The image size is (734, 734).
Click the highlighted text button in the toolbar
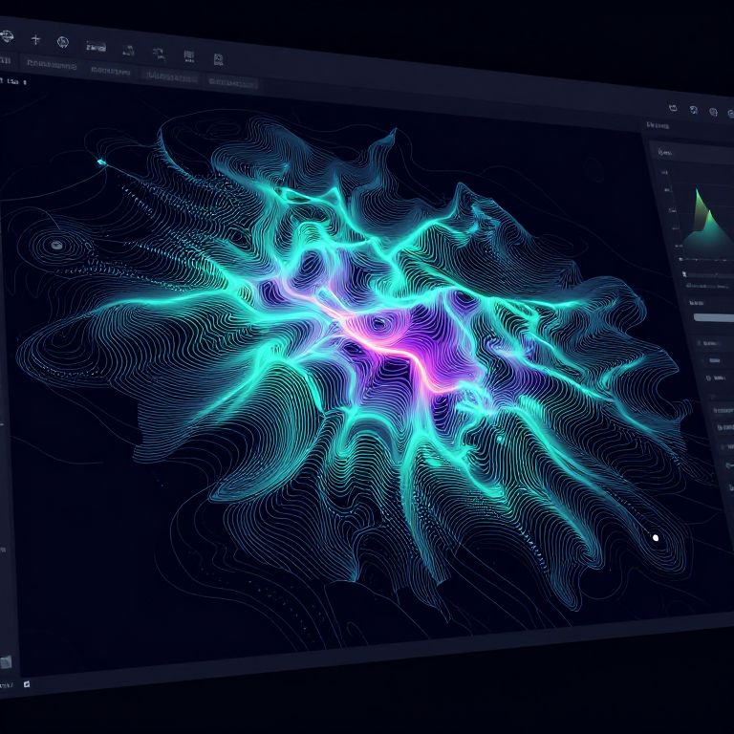click(96, 45)
